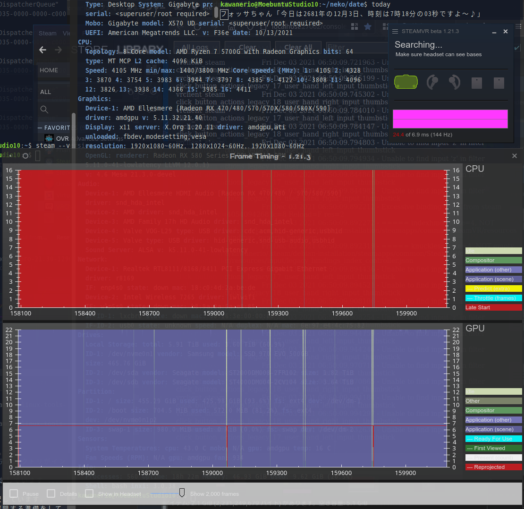Select the ALL filter in Steam library
This screenshot has width=524, height=509.
(x=45, y=92)
